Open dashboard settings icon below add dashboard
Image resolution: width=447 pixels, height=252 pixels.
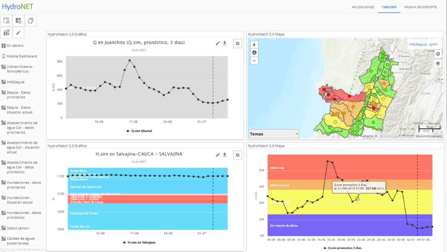click(x=6, y=33)
